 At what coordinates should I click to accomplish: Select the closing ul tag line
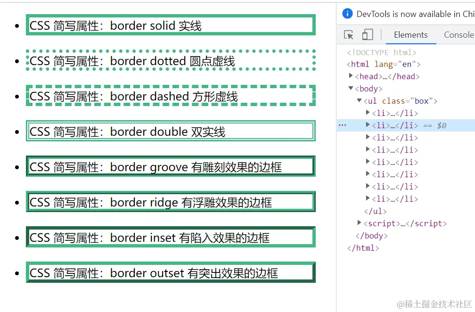[x=375, y=211]
